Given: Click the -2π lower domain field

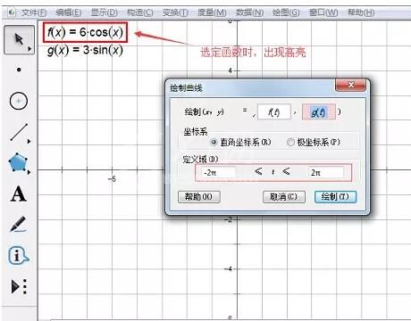Looking at the screenshot, I should pyautogui.click(x=218, y=172).
